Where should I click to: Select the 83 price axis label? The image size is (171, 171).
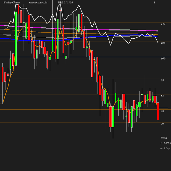coord(162,111)
